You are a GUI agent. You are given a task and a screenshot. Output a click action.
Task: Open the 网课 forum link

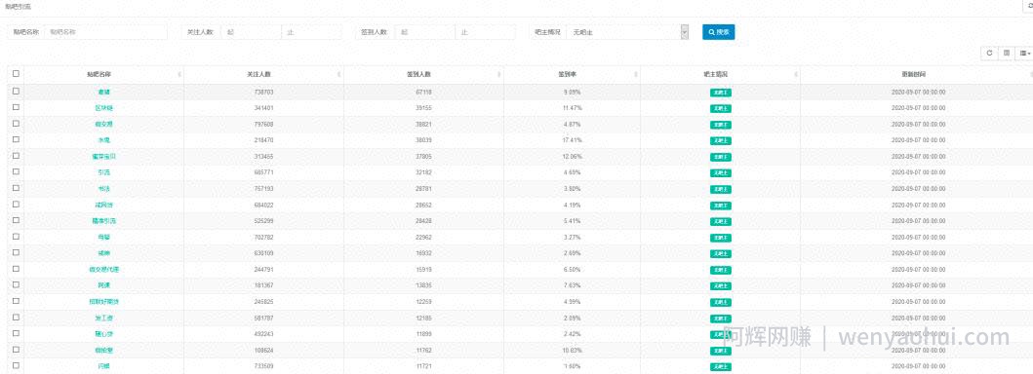pyautogui.click(x=104, y=285)
